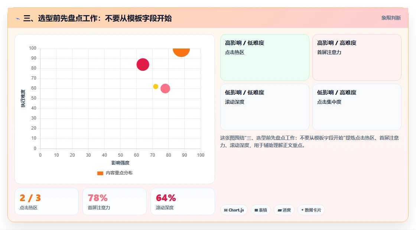The height and width of the screenshot is (230, 416).
Task: Click the 64% value text
Action: point(166,198)
